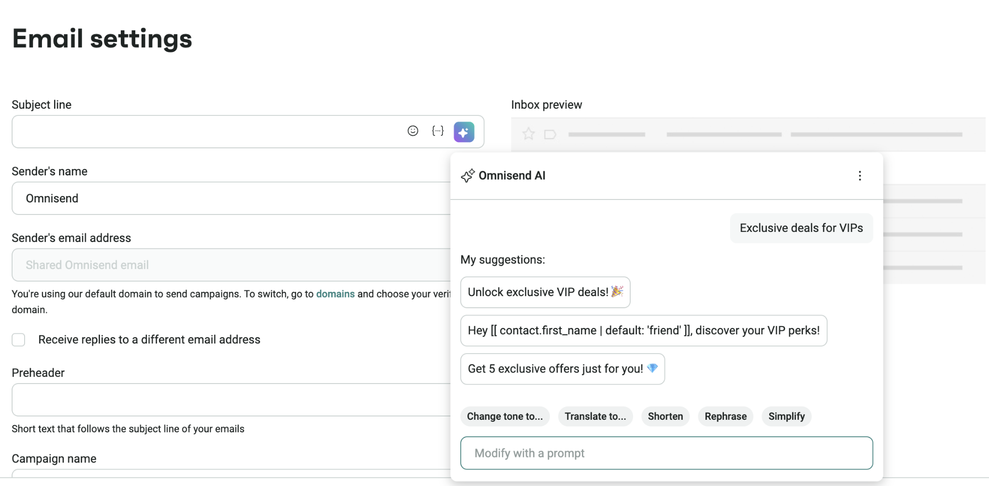Insert personalization tag via curly braces icon
Image resolution: width=989 pixels, height=486 pixels.
point(438,131)
